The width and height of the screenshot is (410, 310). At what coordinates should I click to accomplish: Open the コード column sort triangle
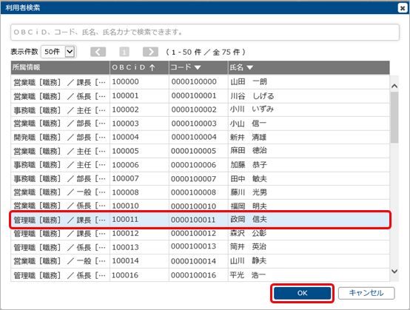198,68
